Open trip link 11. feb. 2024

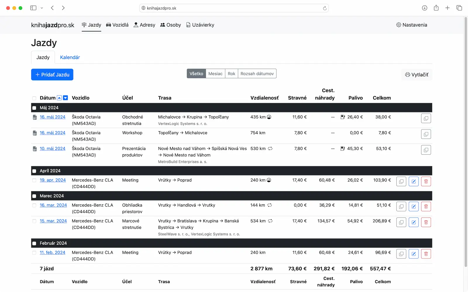point(53,253)
